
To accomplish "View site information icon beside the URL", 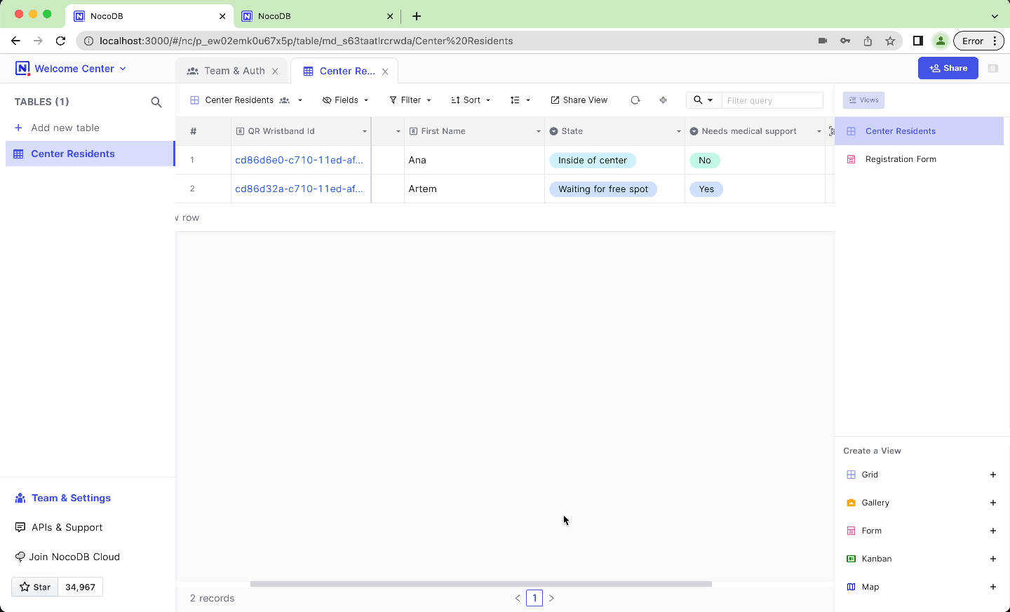I will pos(88,41).
